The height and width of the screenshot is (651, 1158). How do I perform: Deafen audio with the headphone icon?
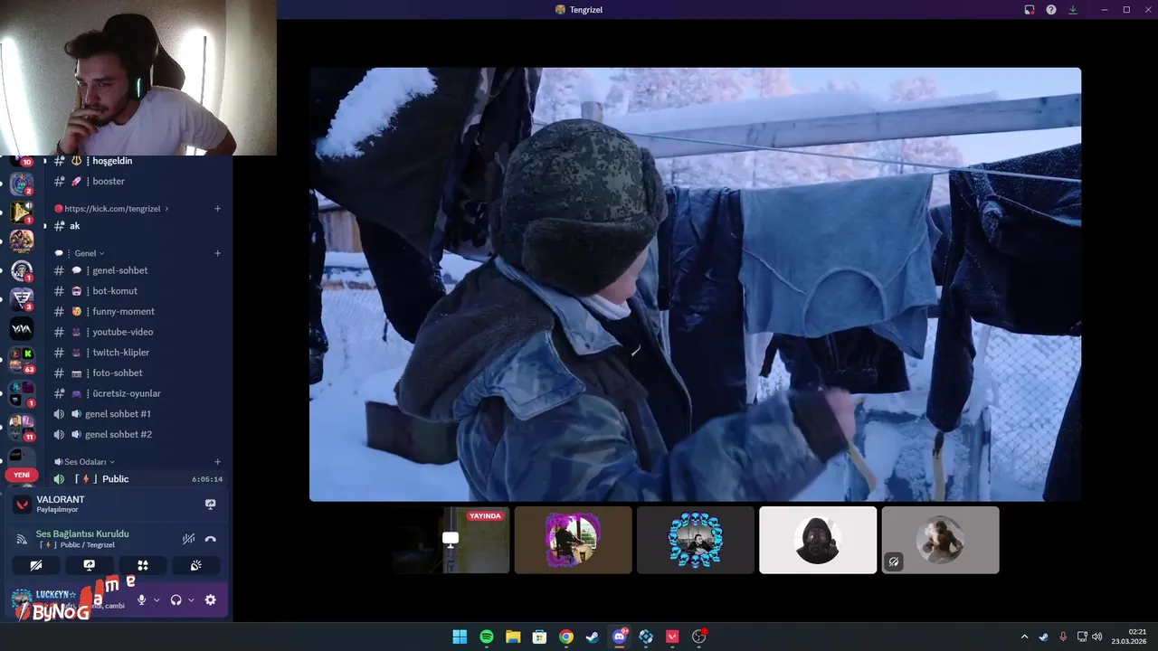click(176, 599)
